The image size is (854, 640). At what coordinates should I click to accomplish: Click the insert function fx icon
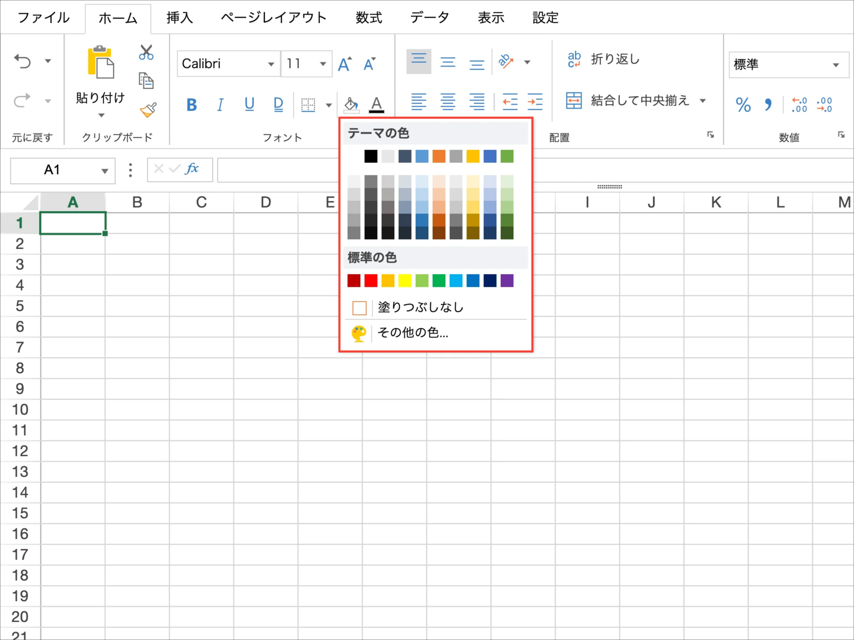(x=192, y=169)
